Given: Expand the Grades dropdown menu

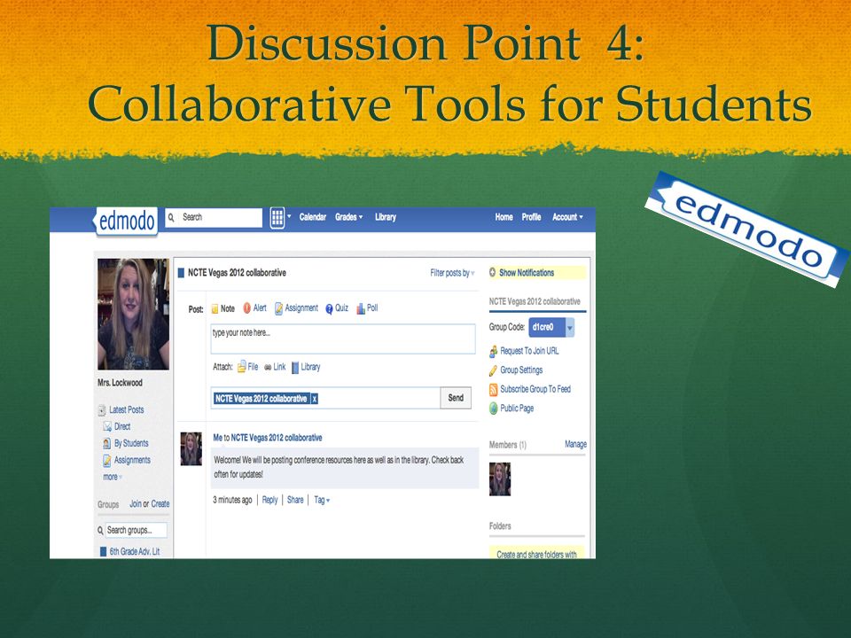Looking at the screenshot, I should [349, 217].
